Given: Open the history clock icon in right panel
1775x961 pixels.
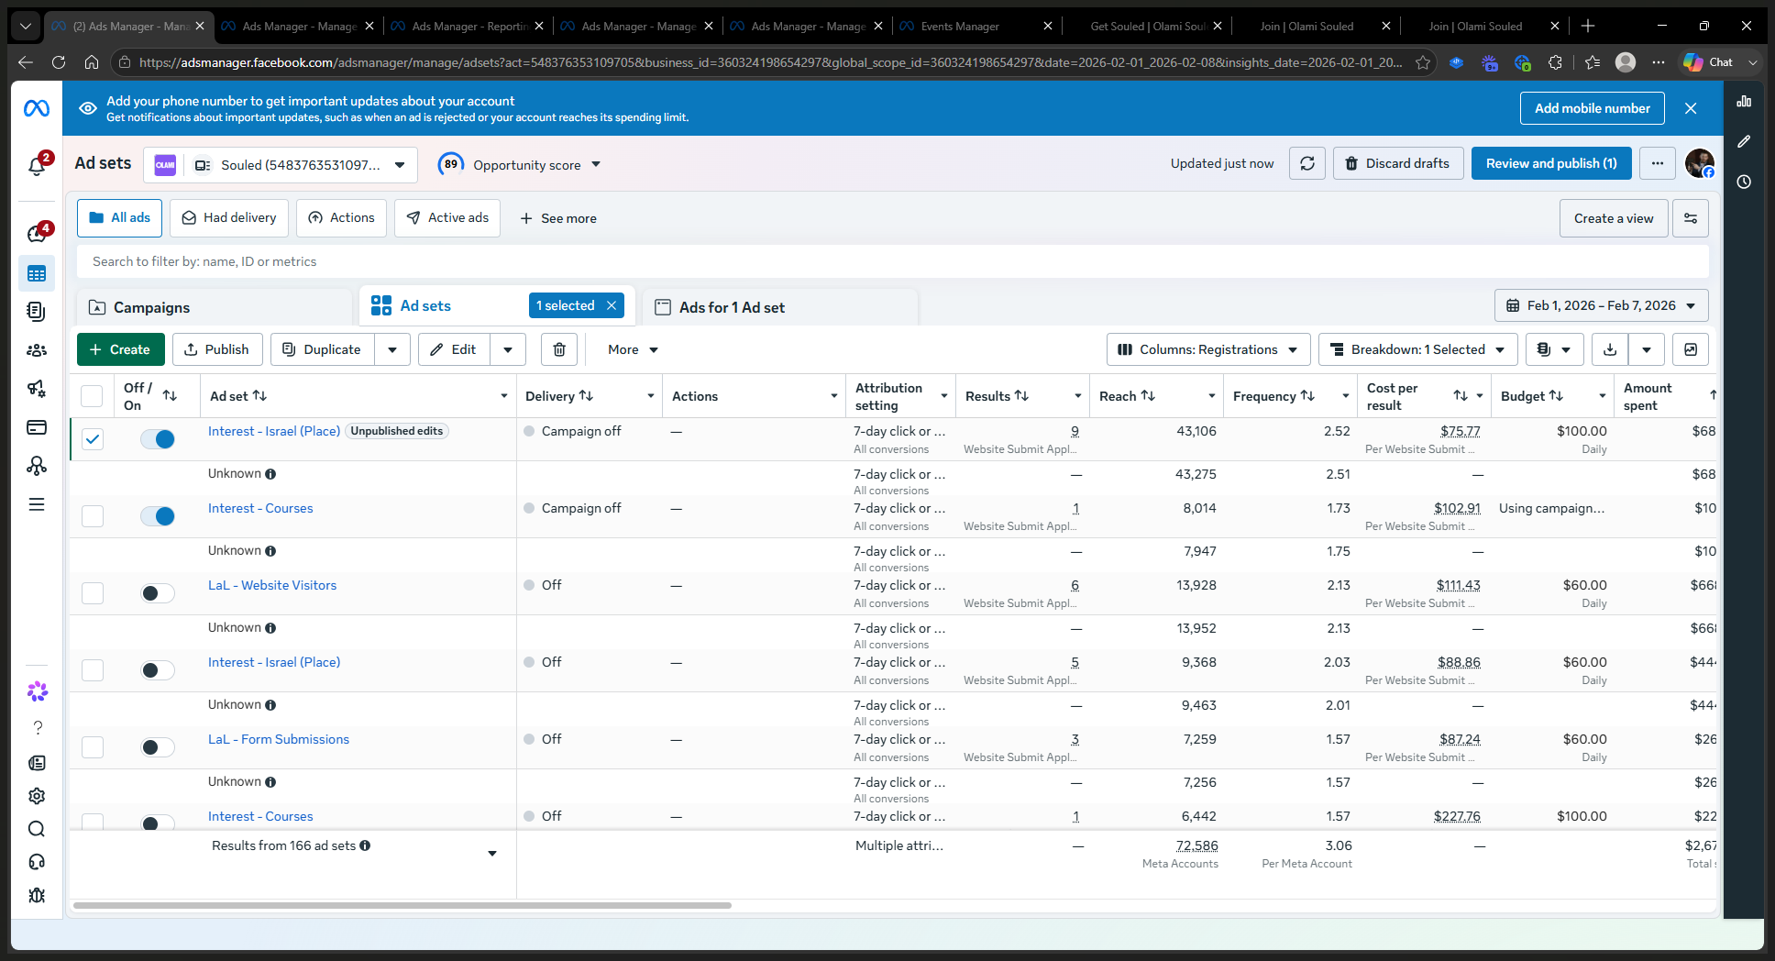Looking at the screenshot, I should (1744, 182).
